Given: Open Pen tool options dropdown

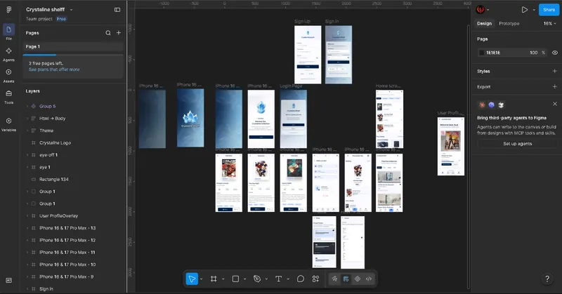Looking at the screenshot, I should click(x=266, y=279).
